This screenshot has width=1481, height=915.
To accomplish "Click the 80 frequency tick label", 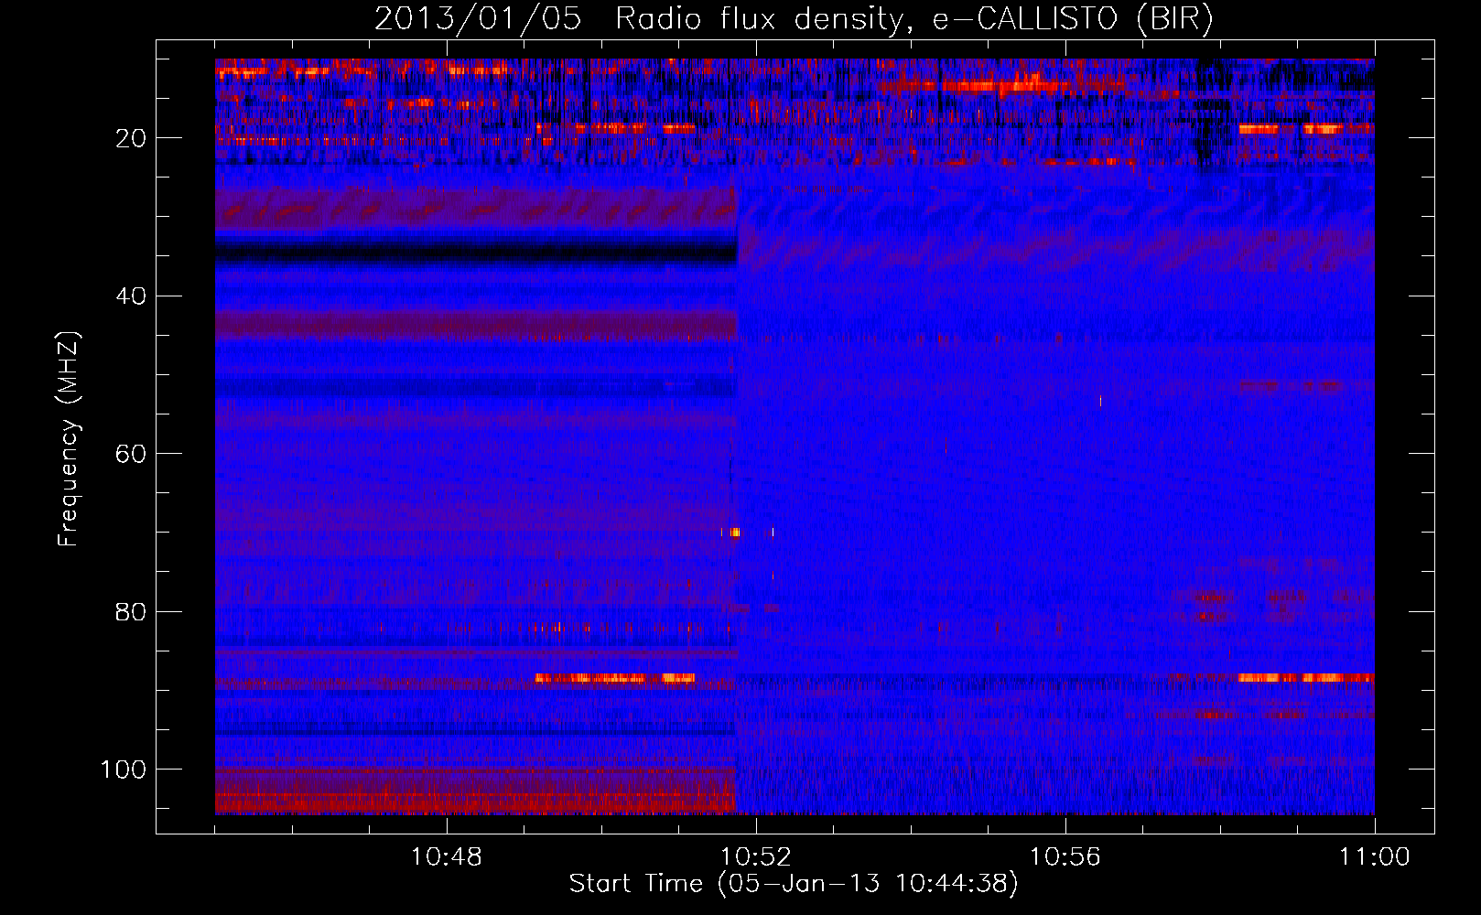I will click(x=131, y=612).
